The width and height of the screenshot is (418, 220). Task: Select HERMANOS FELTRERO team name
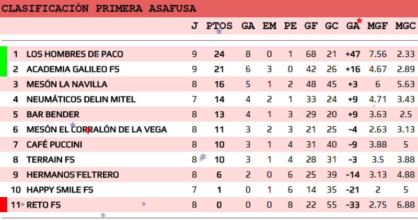pyautogui.click(x=73, y=175)
